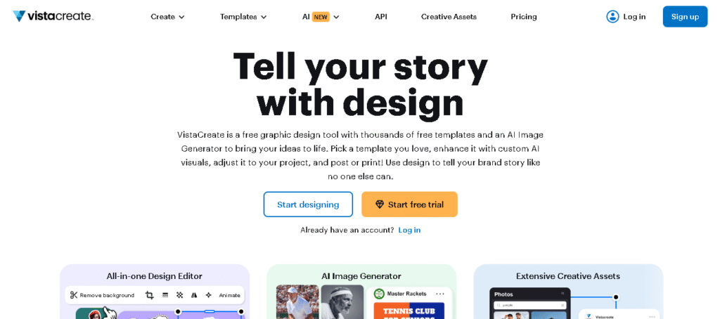Expand the Create dropdown menu

point(167,17)
